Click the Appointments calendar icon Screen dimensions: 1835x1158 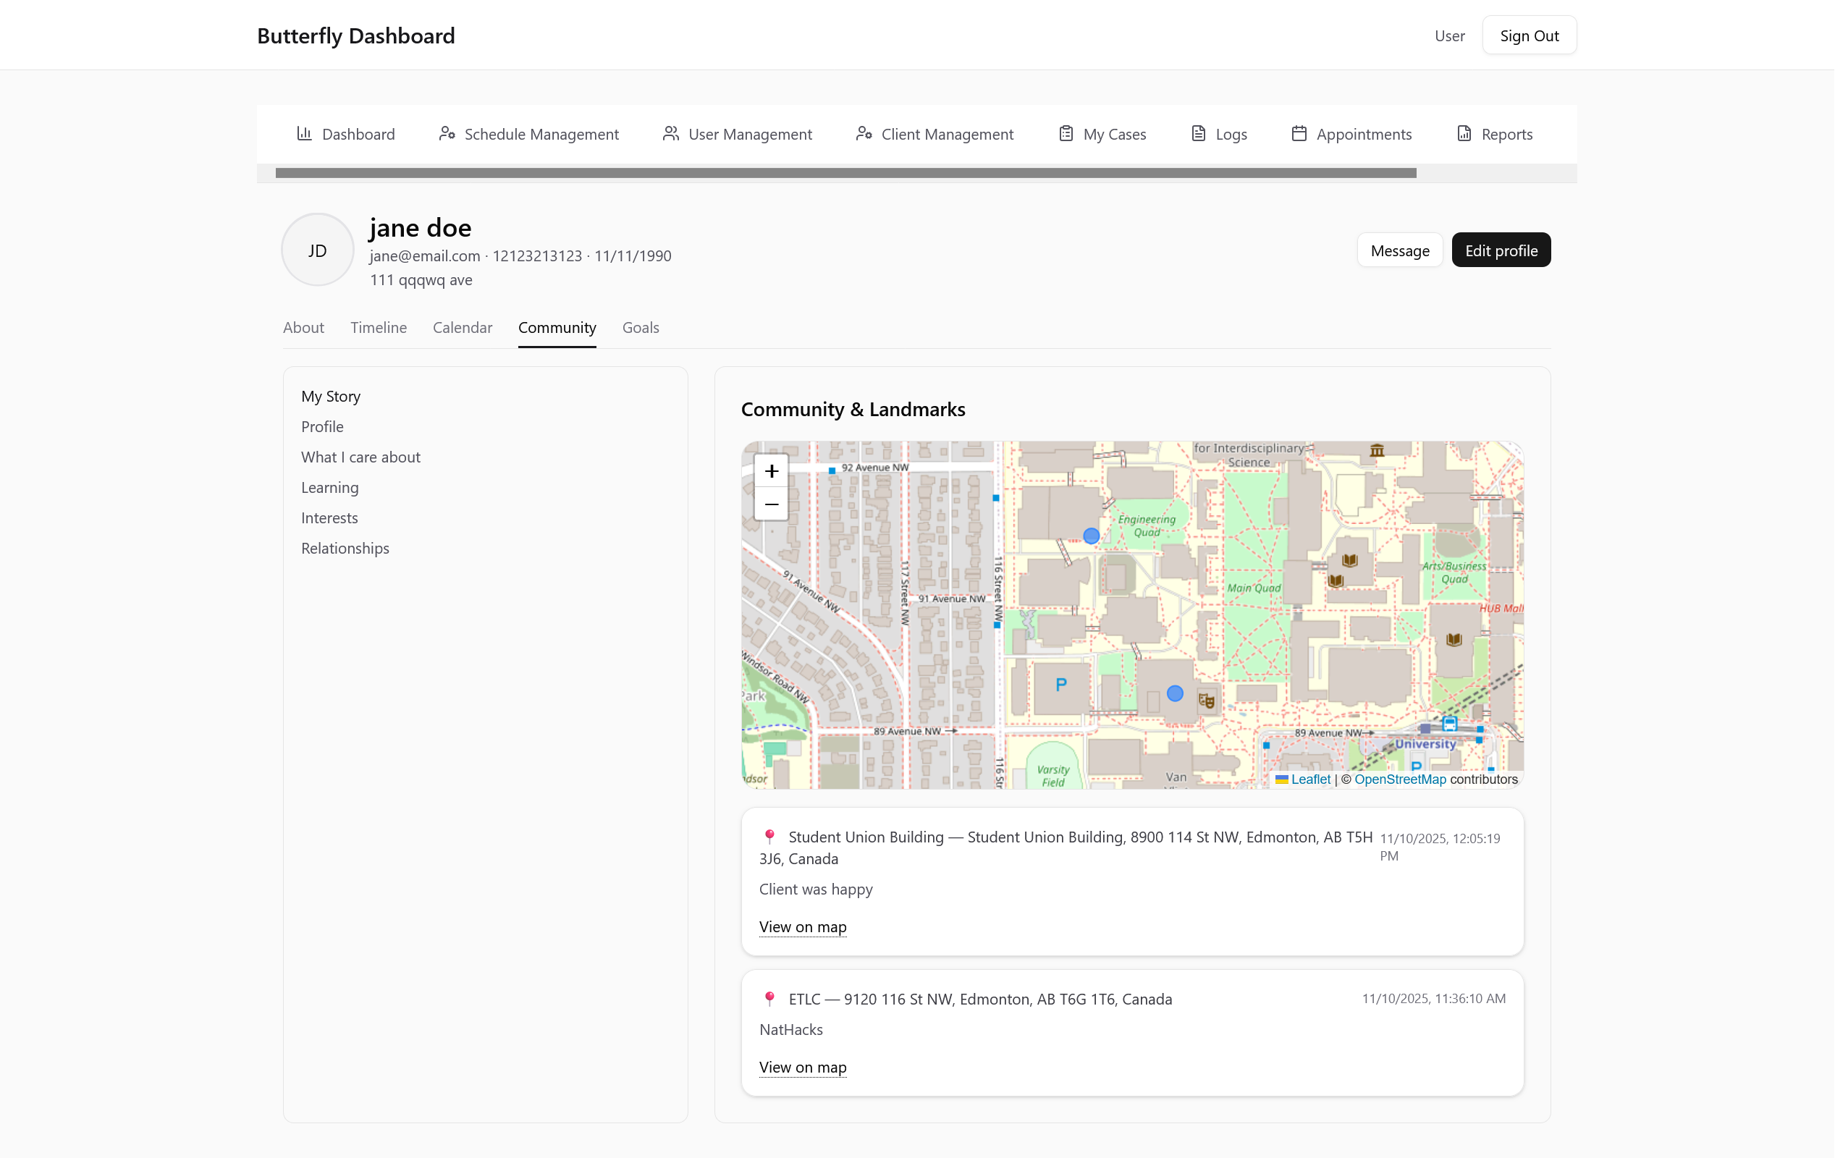click(x=1299, y=133)
